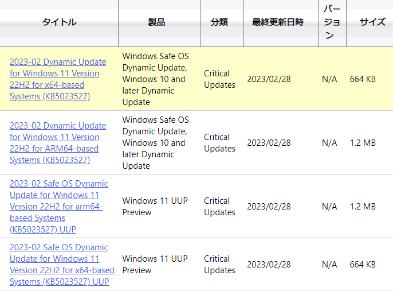Click size 664 KB in the x64 UUP row
Screen dimensions: 393x291
tap(363, 265)
